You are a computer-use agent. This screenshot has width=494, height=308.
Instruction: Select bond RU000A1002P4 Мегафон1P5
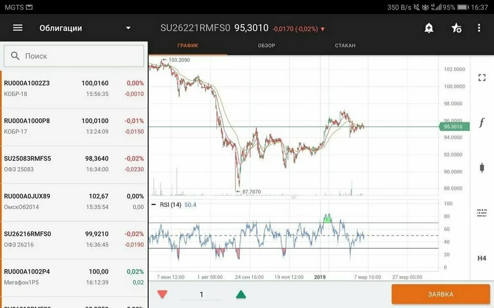tap(74, 277)
